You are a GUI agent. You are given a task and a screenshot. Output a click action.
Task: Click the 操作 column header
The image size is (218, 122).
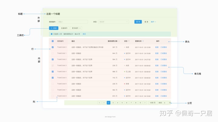[x=158, y=41]
